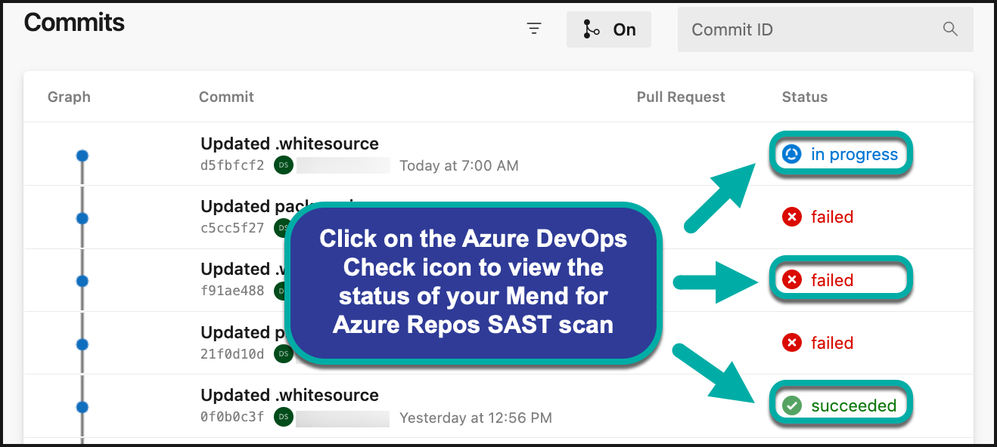This screenshot has height=447, width=997.
Task: Click the Commit ID search field
Action: click(809, 30)
